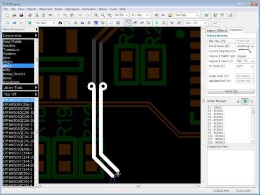Select the Place Pad tool
Screen dimensions: 260x195
tap(89, 23)
